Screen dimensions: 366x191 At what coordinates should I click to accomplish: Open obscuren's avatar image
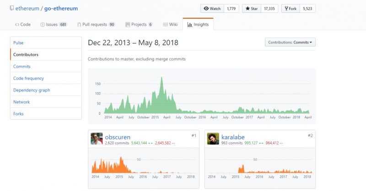point(97,138)
